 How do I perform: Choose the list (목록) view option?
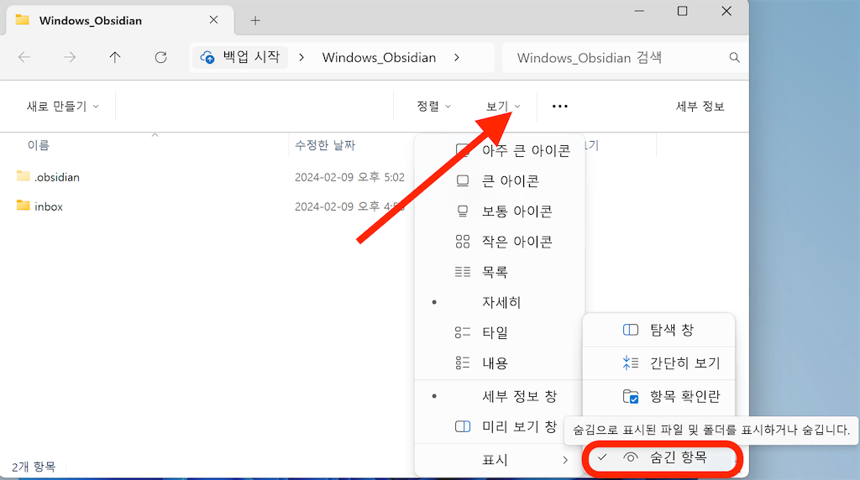[x=494, y=272]
